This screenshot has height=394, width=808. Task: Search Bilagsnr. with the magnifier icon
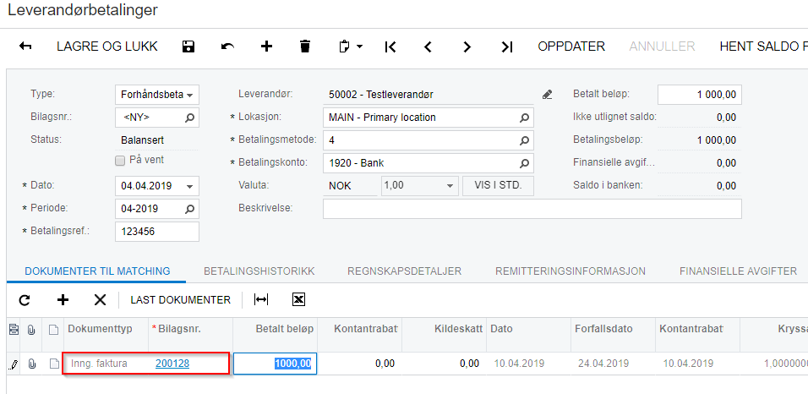[189, 118]
